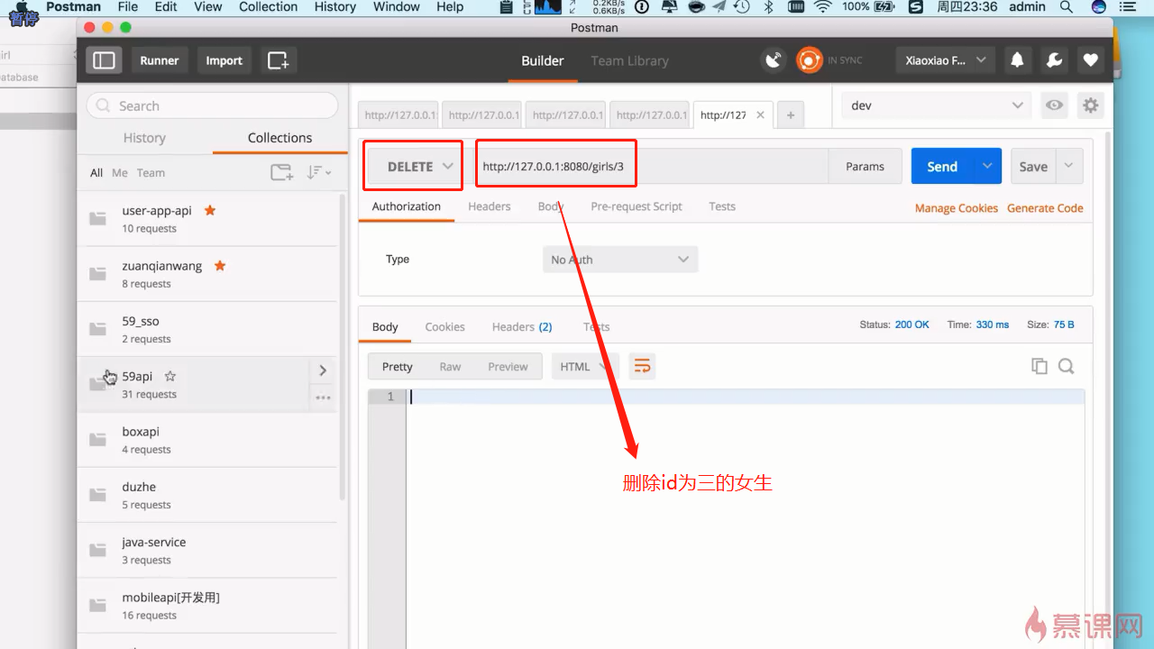Screen dimensions: 1154x649
Task: Open the Save dropdown arrow
Action: (1069, 167)
